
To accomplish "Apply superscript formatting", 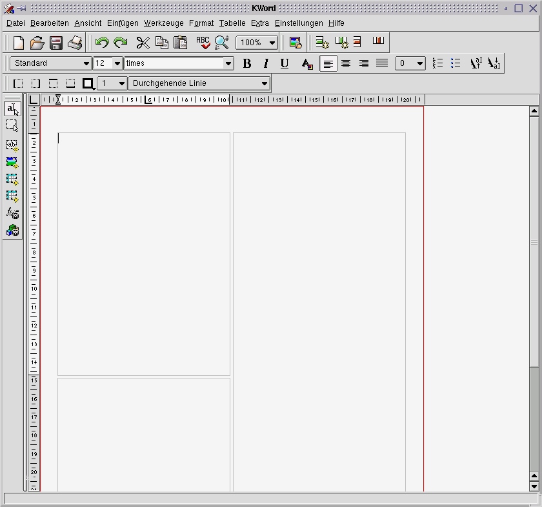I will [476, 63].
